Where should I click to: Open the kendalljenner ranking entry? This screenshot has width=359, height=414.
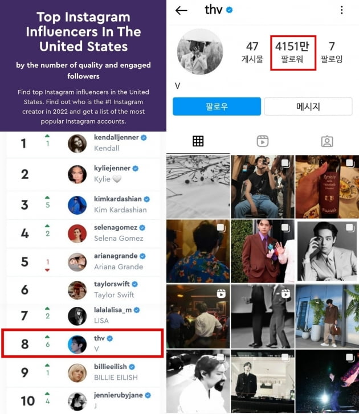pyautogui.click(x=83, y=144)
